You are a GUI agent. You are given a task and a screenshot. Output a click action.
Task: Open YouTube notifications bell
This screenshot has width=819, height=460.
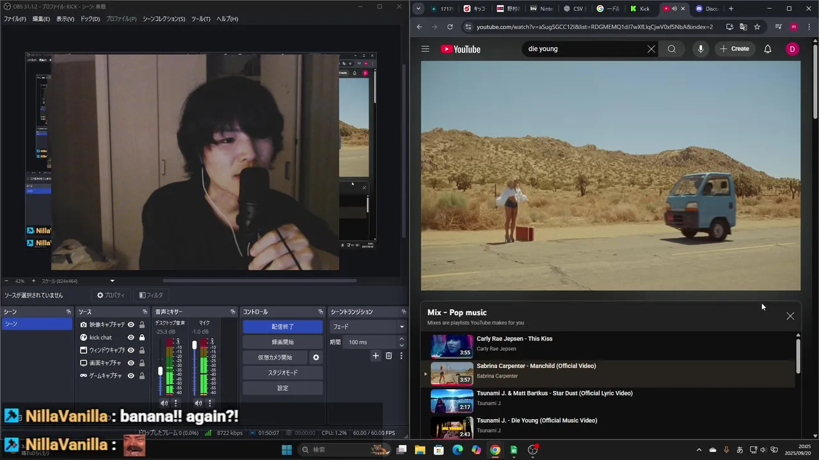(767, 49)
